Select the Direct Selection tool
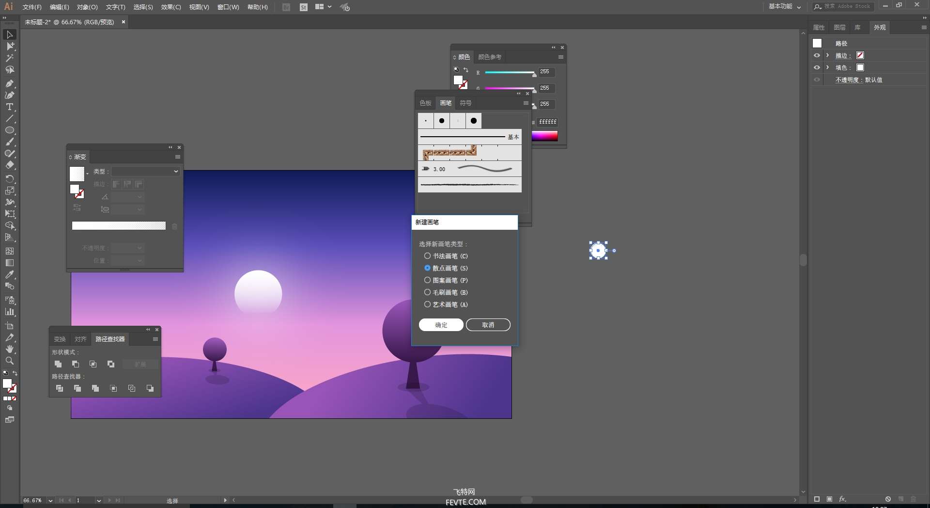This screenshot has height=508, width=930. pos(10,46)
